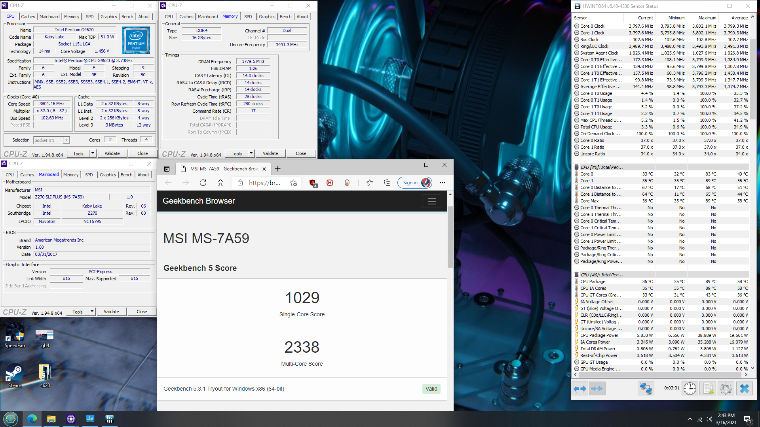
Task: Click the blue X button in HWiNFO toolbar
Action: 744,389
